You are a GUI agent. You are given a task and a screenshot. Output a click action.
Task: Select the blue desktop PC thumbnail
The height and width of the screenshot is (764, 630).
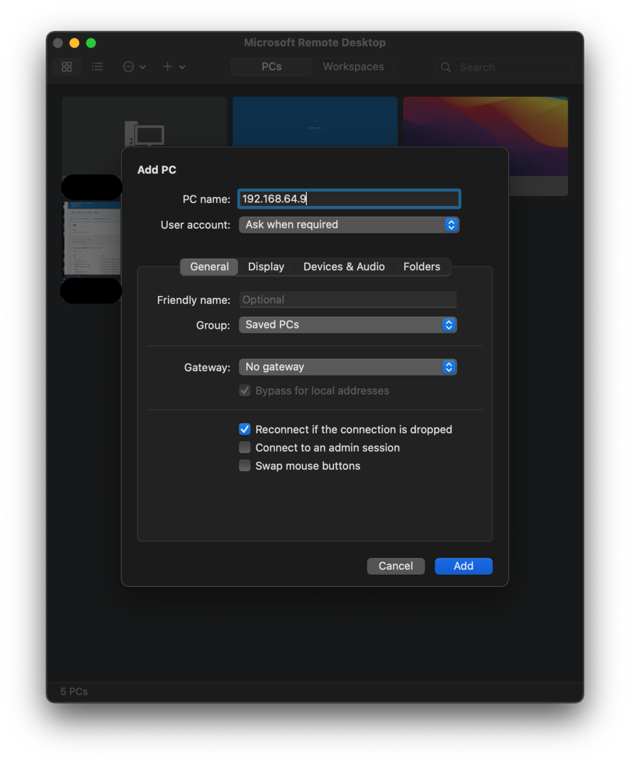315,122
